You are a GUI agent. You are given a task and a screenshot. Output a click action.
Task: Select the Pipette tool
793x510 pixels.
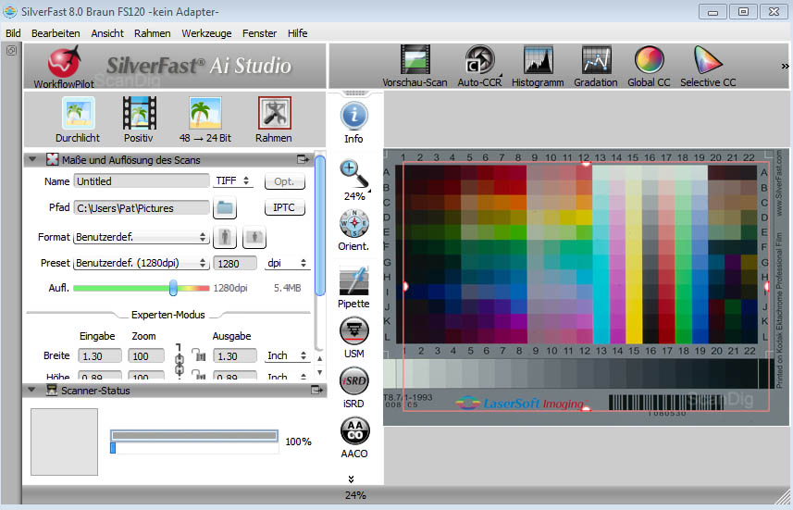[x=353, y=287]
